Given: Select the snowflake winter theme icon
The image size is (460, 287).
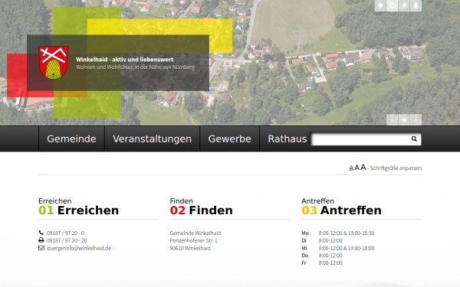Looking at the screenshot, I should pyautogui.click(x=380, y=5).
